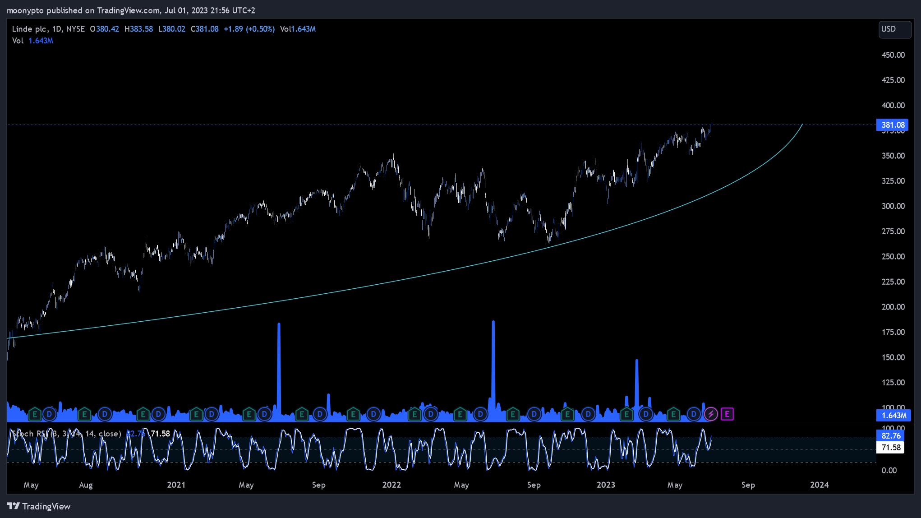Image resolution: width=921 pixels, height=518 pixels.
Task: Open the magenta upcoming earnings E marker
Action: 727,414
